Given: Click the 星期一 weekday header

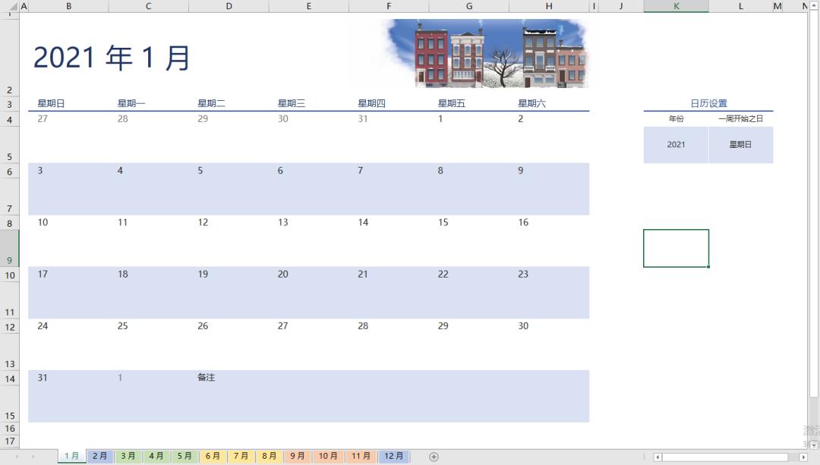Looking at the screenshot, I should pos(131,103).
